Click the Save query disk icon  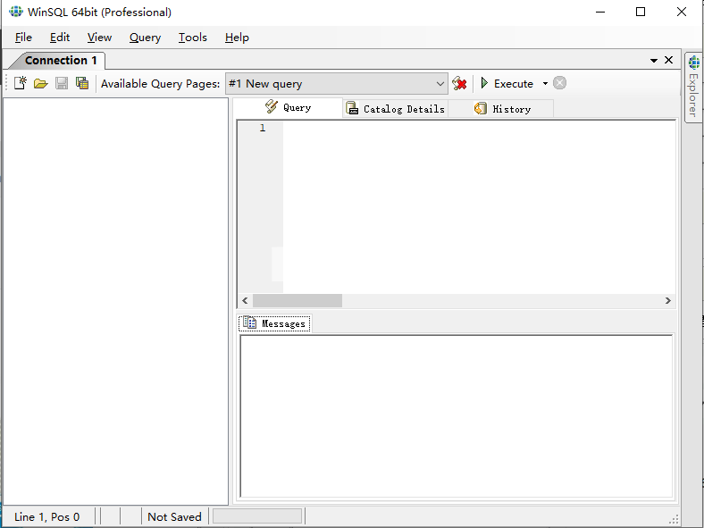coord(62,83)
